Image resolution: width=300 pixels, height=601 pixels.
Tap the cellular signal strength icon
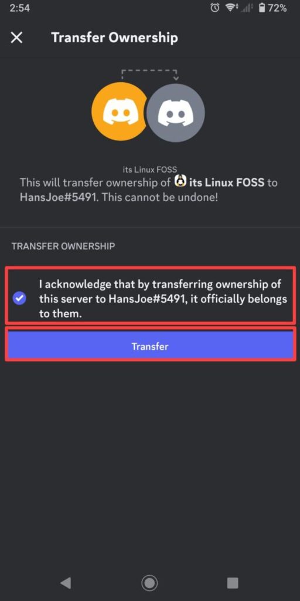pyautogui.click(x=247, y=8)
